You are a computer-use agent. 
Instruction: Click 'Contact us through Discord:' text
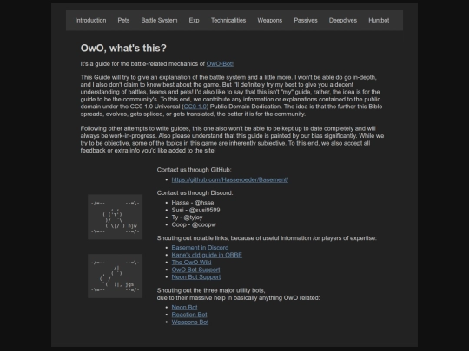point(195,192)
